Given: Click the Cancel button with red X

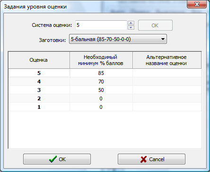Looking at the screenshot, I should [151, 159].
